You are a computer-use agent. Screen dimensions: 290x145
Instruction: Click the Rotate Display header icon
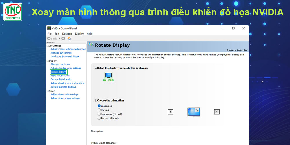pos(91,44)
